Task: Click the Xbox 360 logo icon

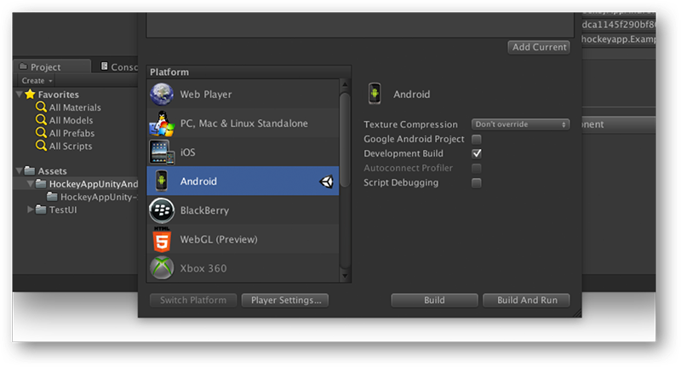Action: [162, 268]
